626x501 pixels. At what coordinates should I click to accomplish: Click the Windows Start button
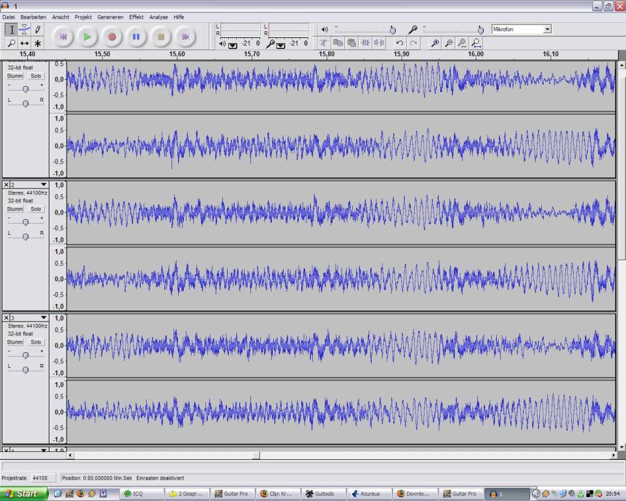[23, 494]
